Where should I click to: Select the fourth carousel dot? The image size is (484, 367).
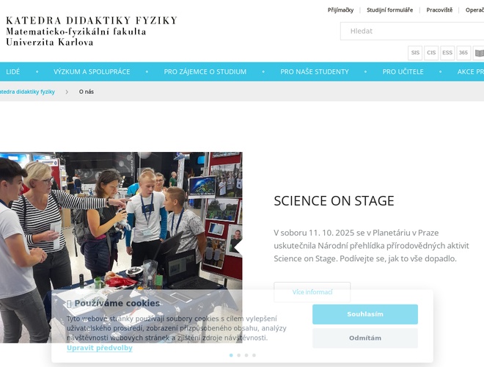[x=254, y=355]
